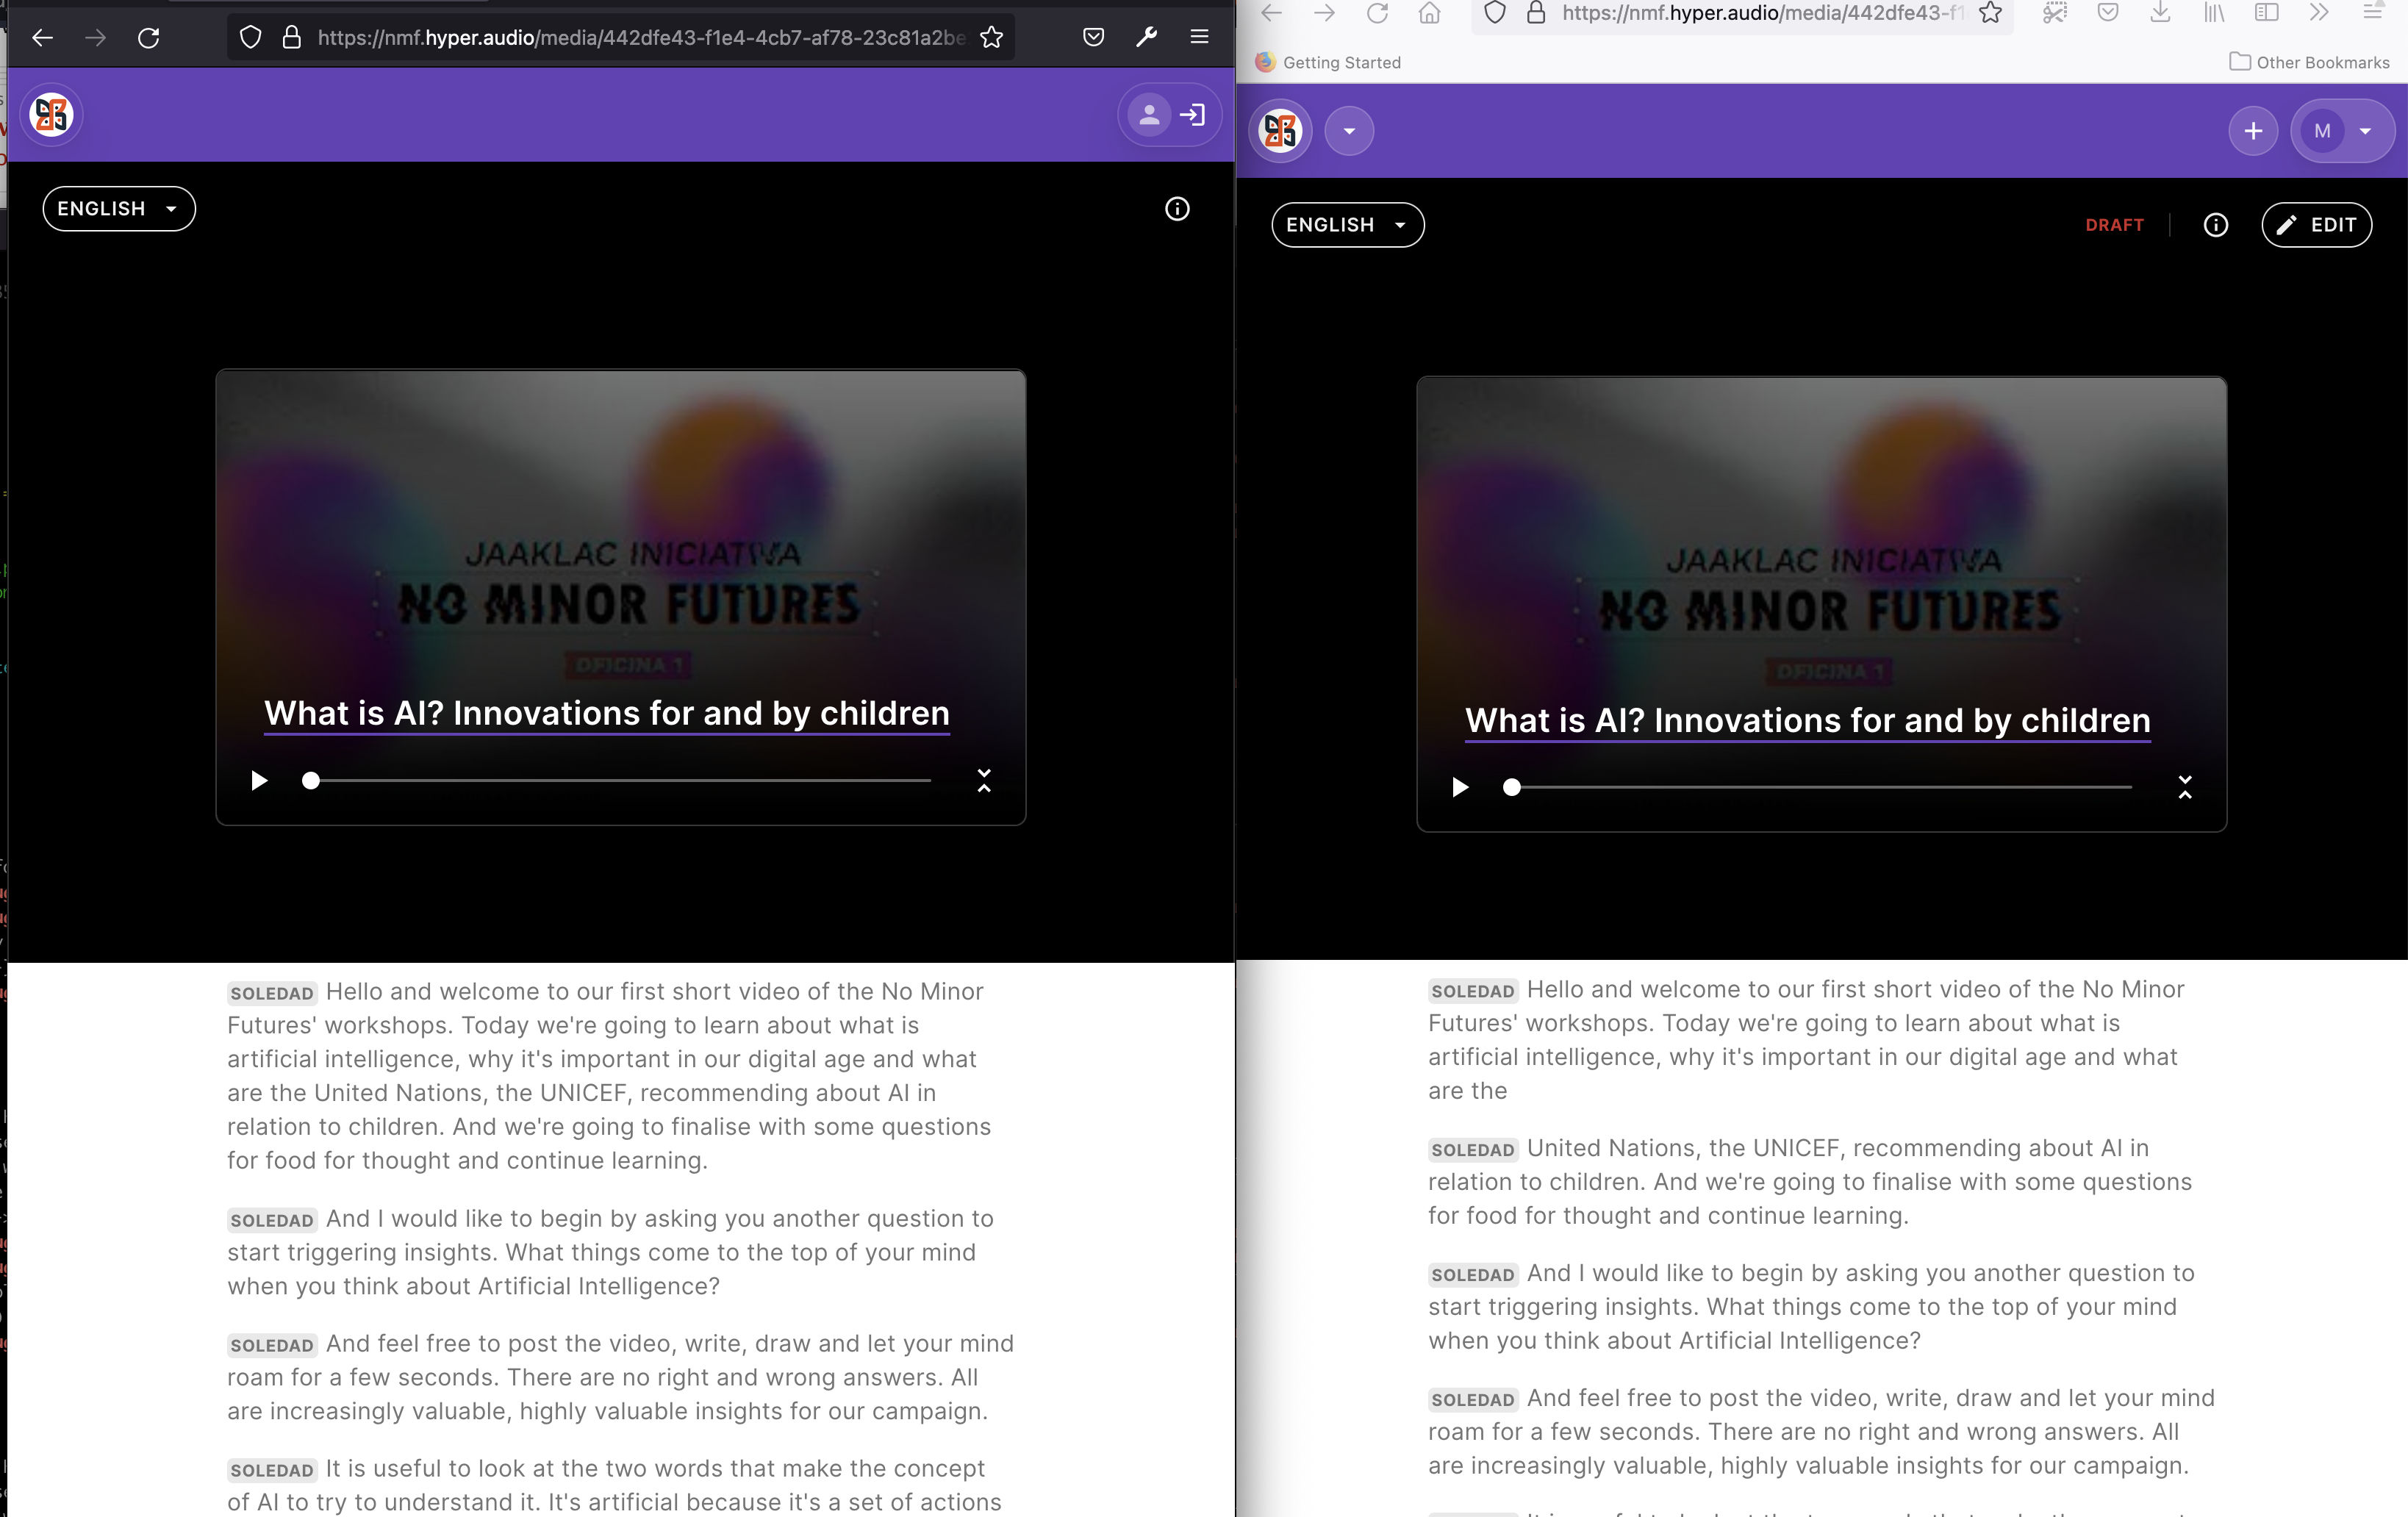Viewport: 2408px width, 1517px height.
Task: Click 'And feel free to post' paragraph in right transcript
Action: 1821,1432
